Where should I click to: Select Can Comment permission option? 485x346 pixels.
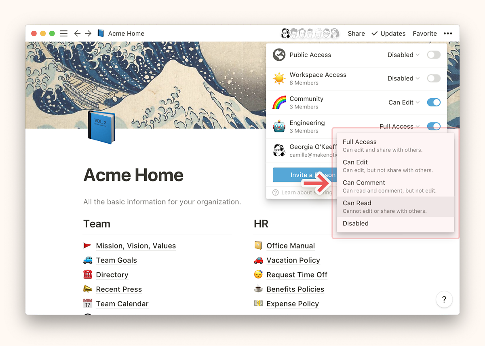point(395,187)
